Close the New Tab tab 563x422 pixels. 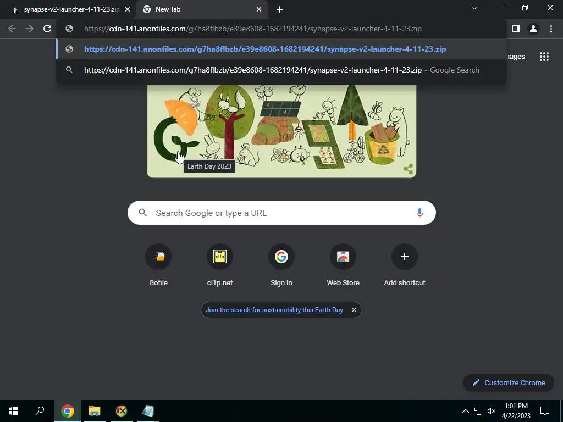(x=259, y=10)
